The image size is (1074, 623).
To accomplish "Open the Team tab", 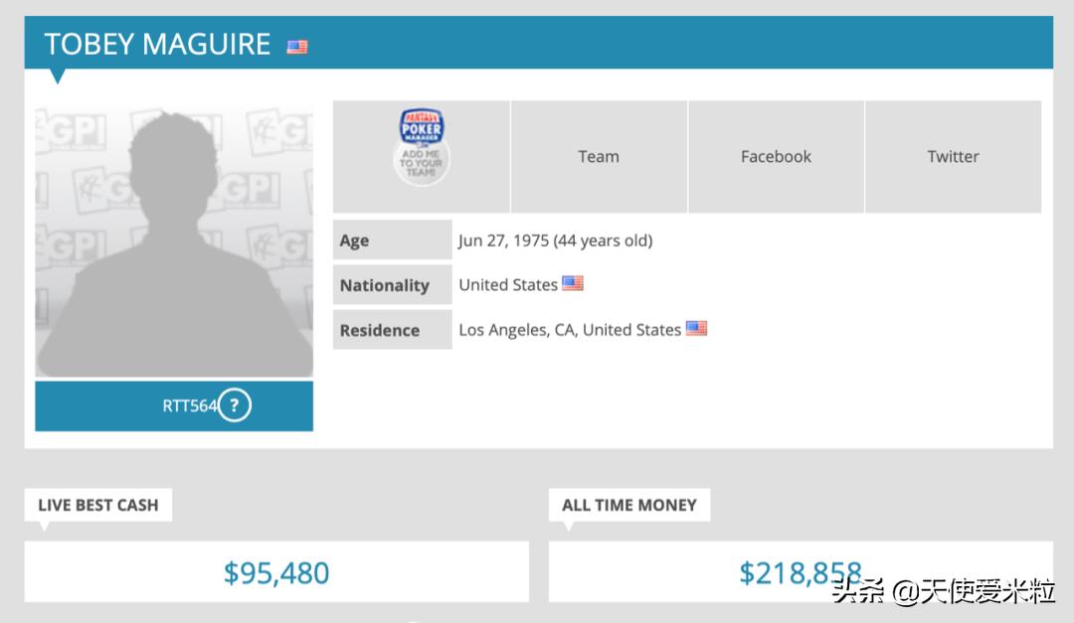I will tap(599, 156).
